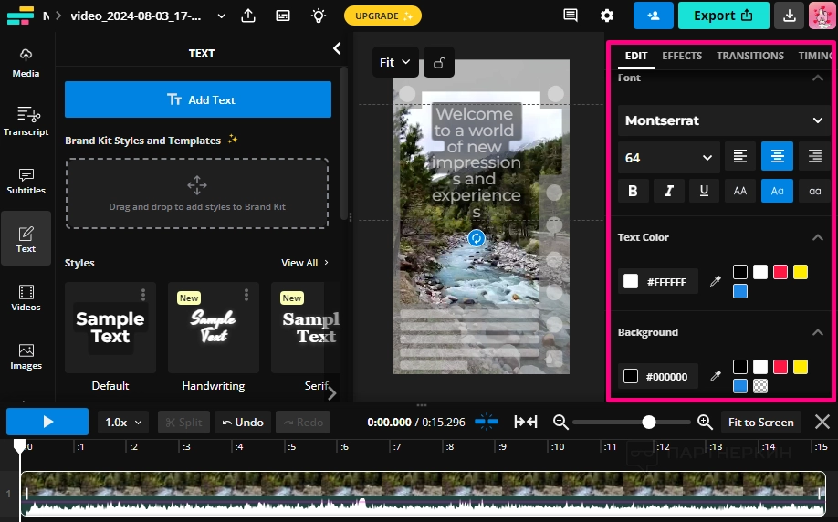Switch to the TRANSITIONS tab
Screen dimensions: 838x522
click(749, 56)
